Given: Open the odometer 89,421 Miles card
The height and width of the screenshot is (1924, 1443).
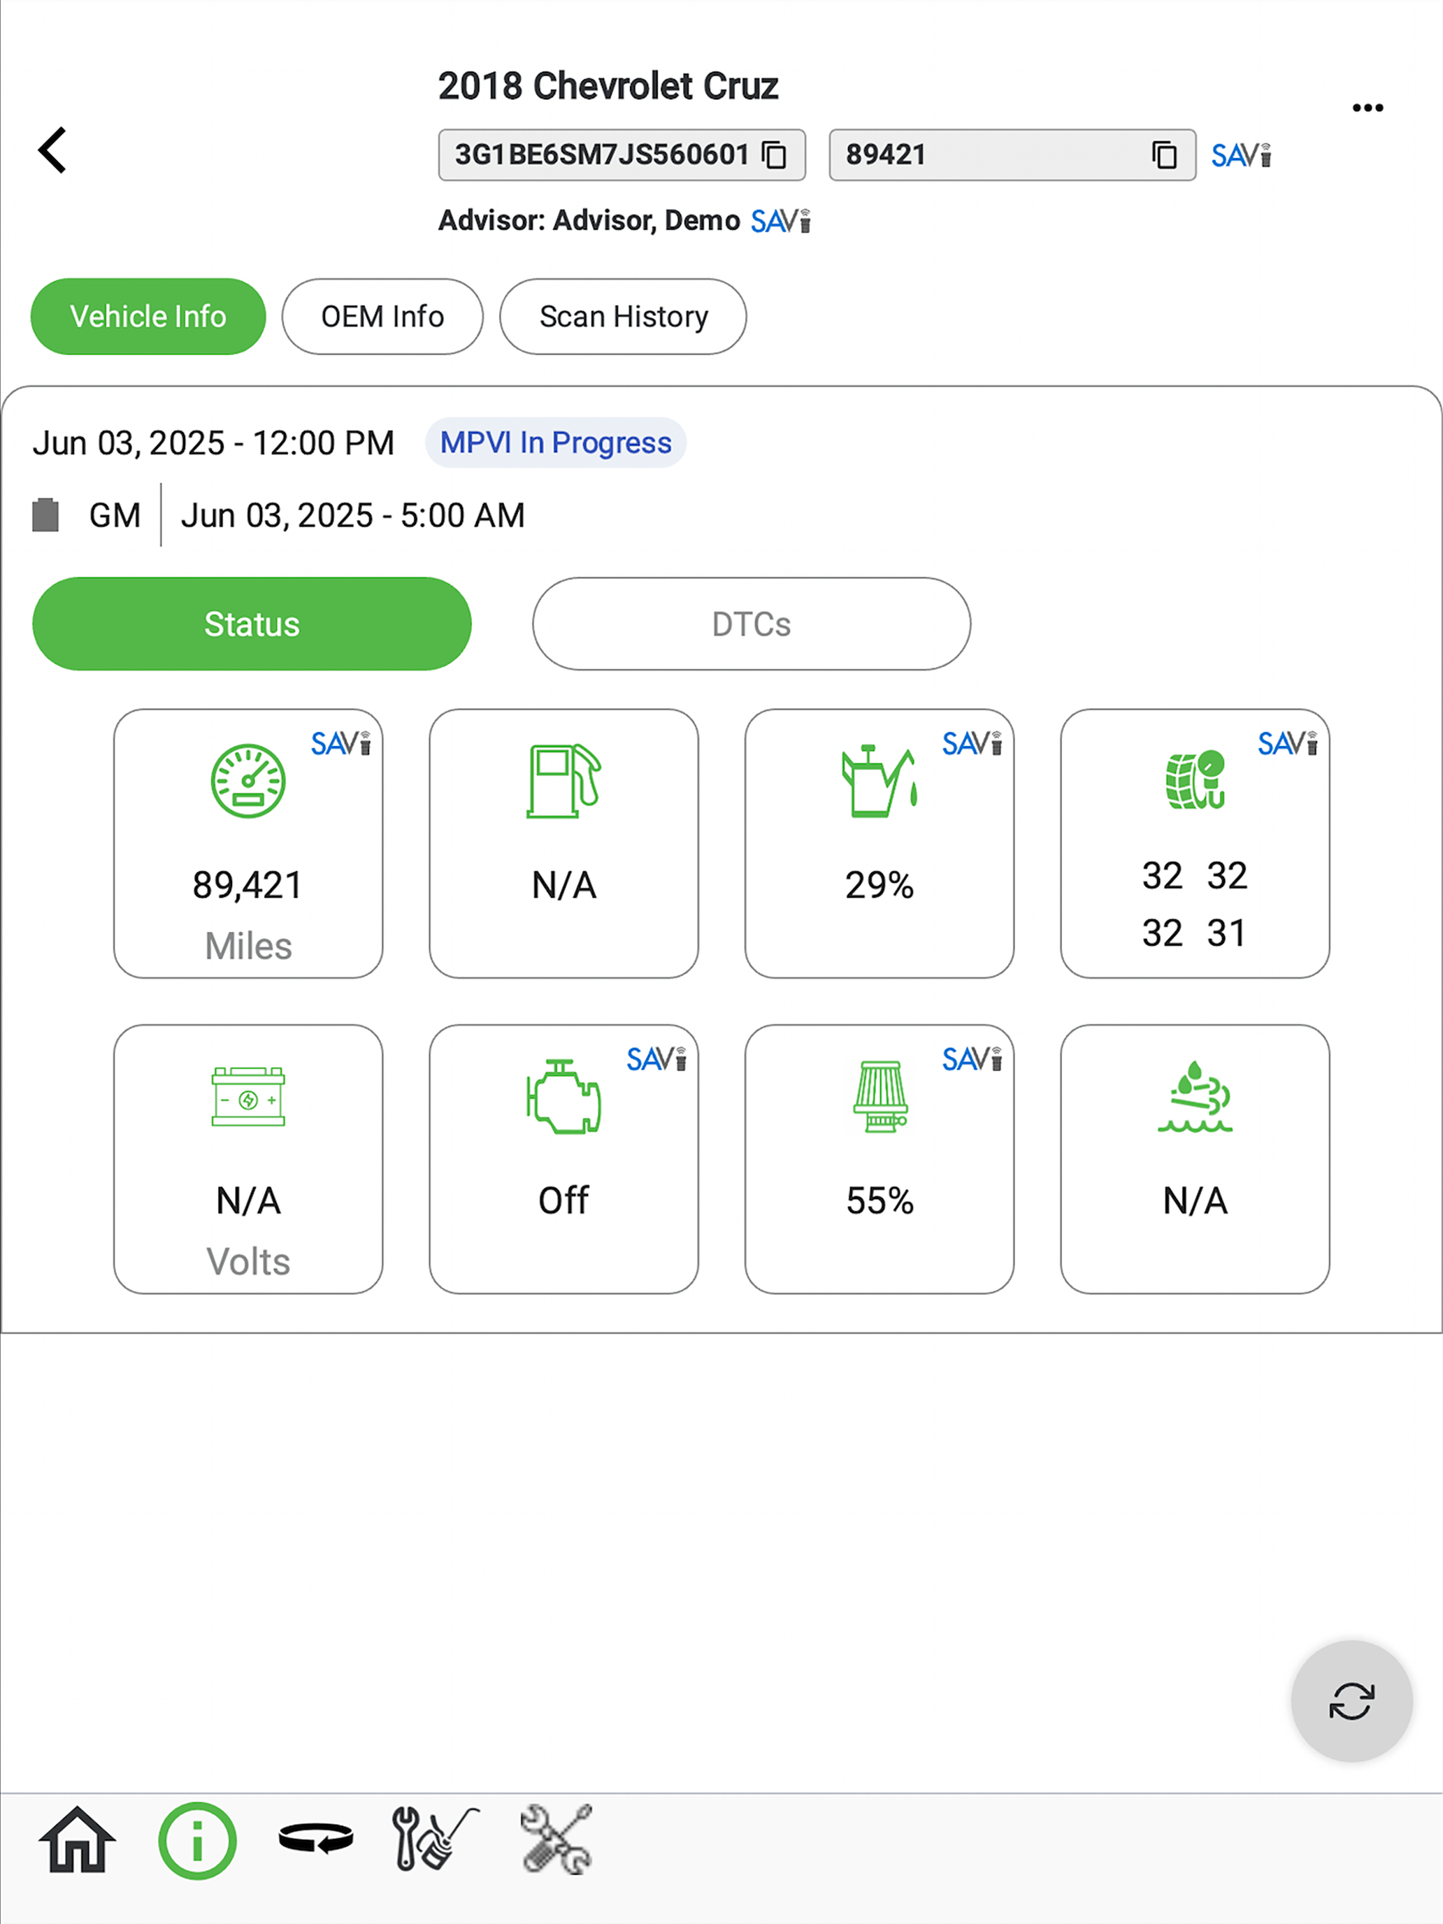Looking at the screenshot, I should [x=248, y=843].
